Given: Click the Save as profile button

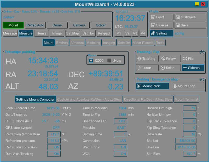Looking at the screenshot, I should [x=162, y=25].
